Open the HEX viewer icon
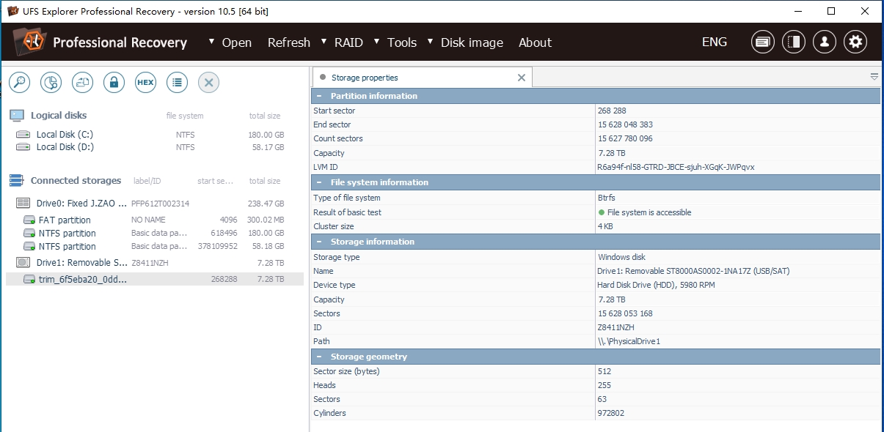This screenshot has width=884, height=432. pyautogui.click(x=145, y=83)
